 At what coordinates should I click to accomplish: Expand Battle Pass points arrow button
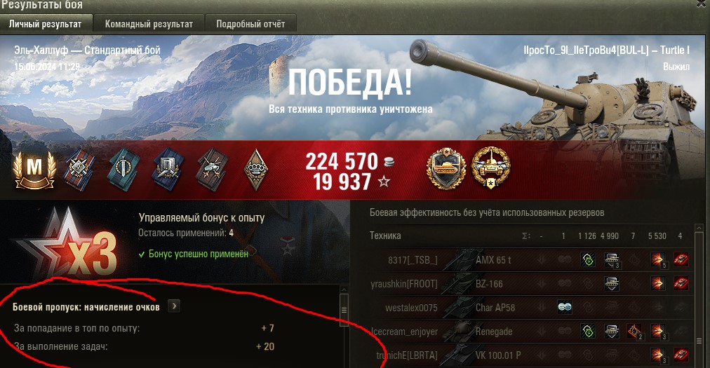click(x=174, y=306)
